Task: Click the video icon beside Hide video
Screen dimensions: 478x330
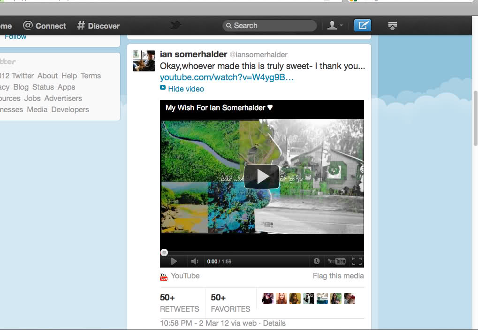Action: pyautogui.click(x=163, y=88)
